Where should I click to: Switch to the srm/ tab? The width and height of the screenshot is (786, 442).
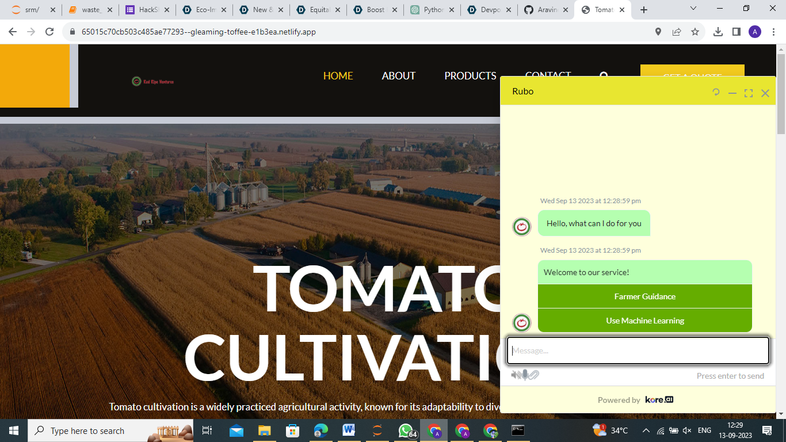pos(33,10)
